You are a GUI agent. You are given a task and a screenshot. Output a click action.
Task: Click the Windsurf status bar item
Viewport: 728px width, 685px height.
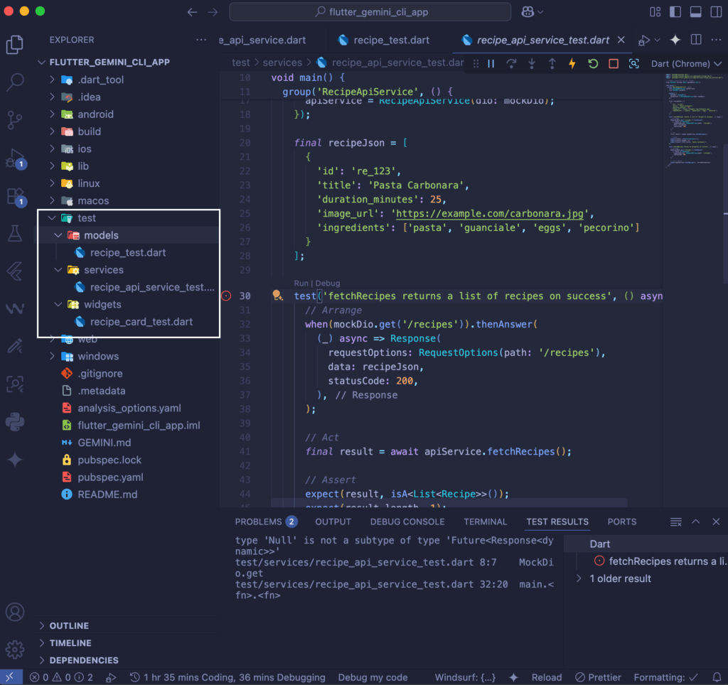[465, 677]
